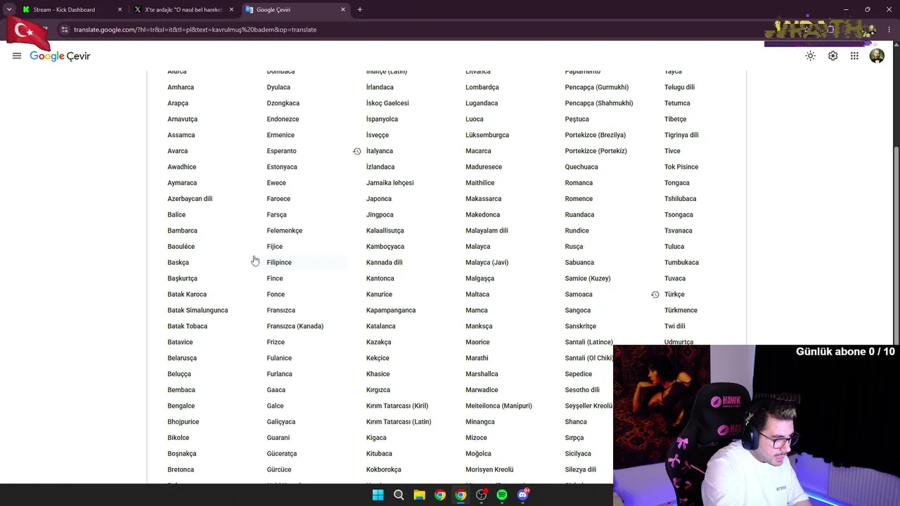Toggle the brightness theme icon
This screenshot has height=506, width=900.
pyautogui.click(x=811, y=56)
